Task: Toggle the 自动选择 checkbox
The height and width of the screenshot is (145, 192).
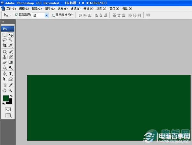Action: 17,15
